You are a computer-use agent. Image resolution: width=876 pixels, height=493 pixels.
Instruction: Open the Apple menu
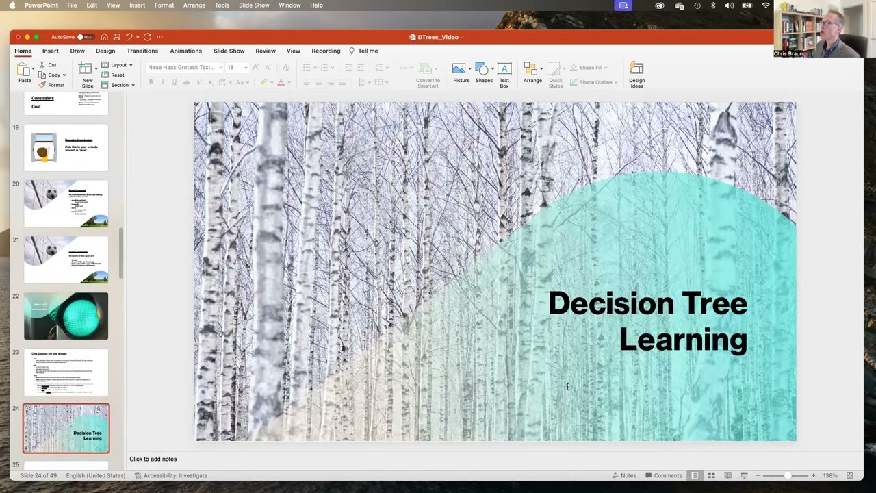pos(12,5)
